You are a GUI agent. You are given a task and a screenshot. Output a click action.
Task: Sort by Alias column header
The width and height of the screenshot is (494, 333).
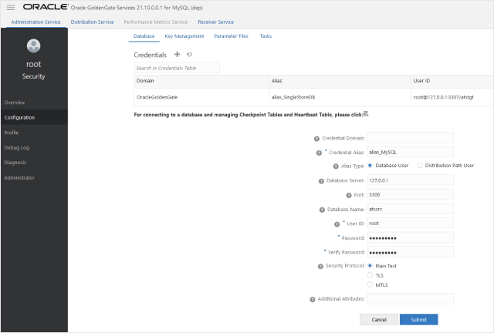coord(340,81)
